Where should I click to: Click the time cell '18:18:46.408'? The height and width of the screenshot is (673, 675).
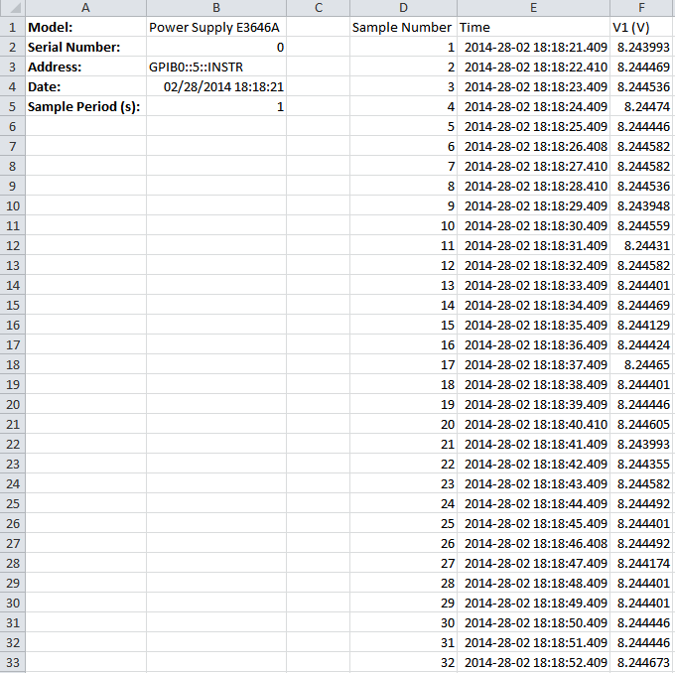[x=533, y=543]
